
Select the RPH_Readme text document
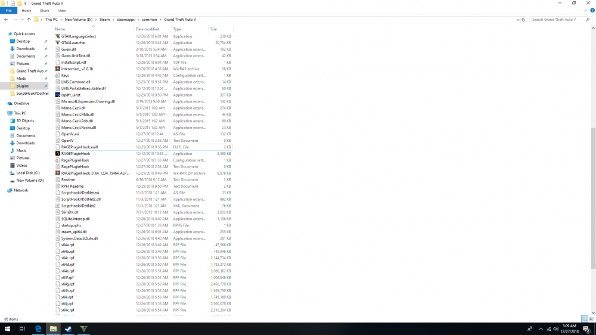[72, 187]
